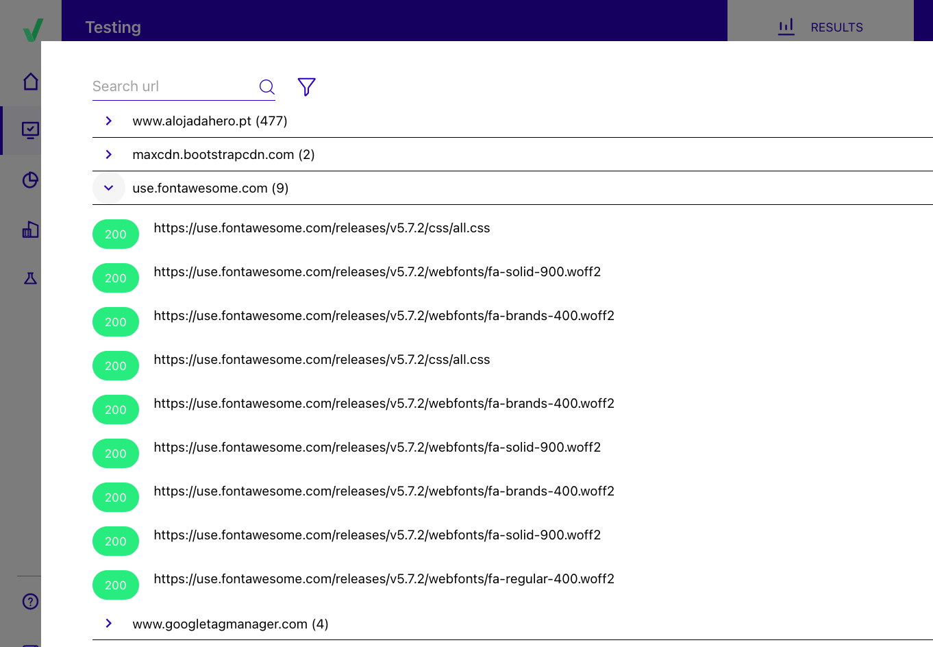Select the www.alojadahero.pt (477) row label

tap(210, 121)
